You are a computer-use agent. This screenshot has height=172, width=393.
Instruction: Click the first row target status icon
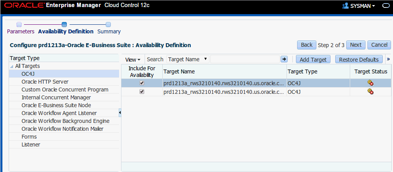pos(371,83)
